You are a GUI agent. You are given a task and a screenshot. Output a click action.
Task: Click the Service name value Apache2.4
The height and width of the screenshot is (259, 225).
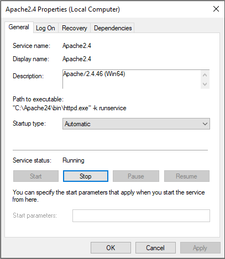coord(77,46)
